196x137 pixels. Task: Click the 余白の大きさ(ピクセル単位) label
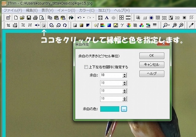99,56
